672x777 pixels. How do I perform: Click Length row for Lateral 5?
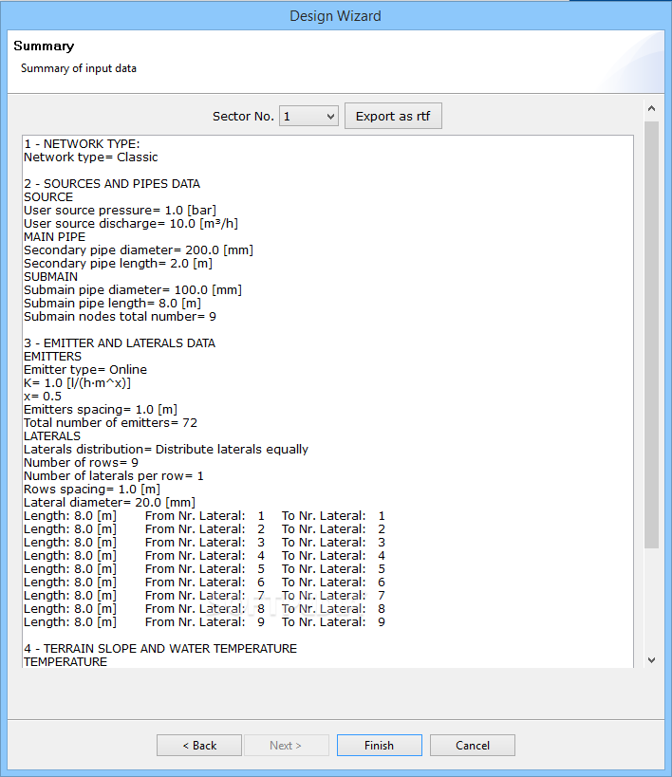coord(204,569)
